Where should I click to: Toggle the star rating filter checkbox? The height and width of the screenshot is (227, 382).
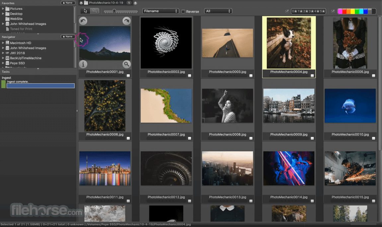[x=287, y=11]
